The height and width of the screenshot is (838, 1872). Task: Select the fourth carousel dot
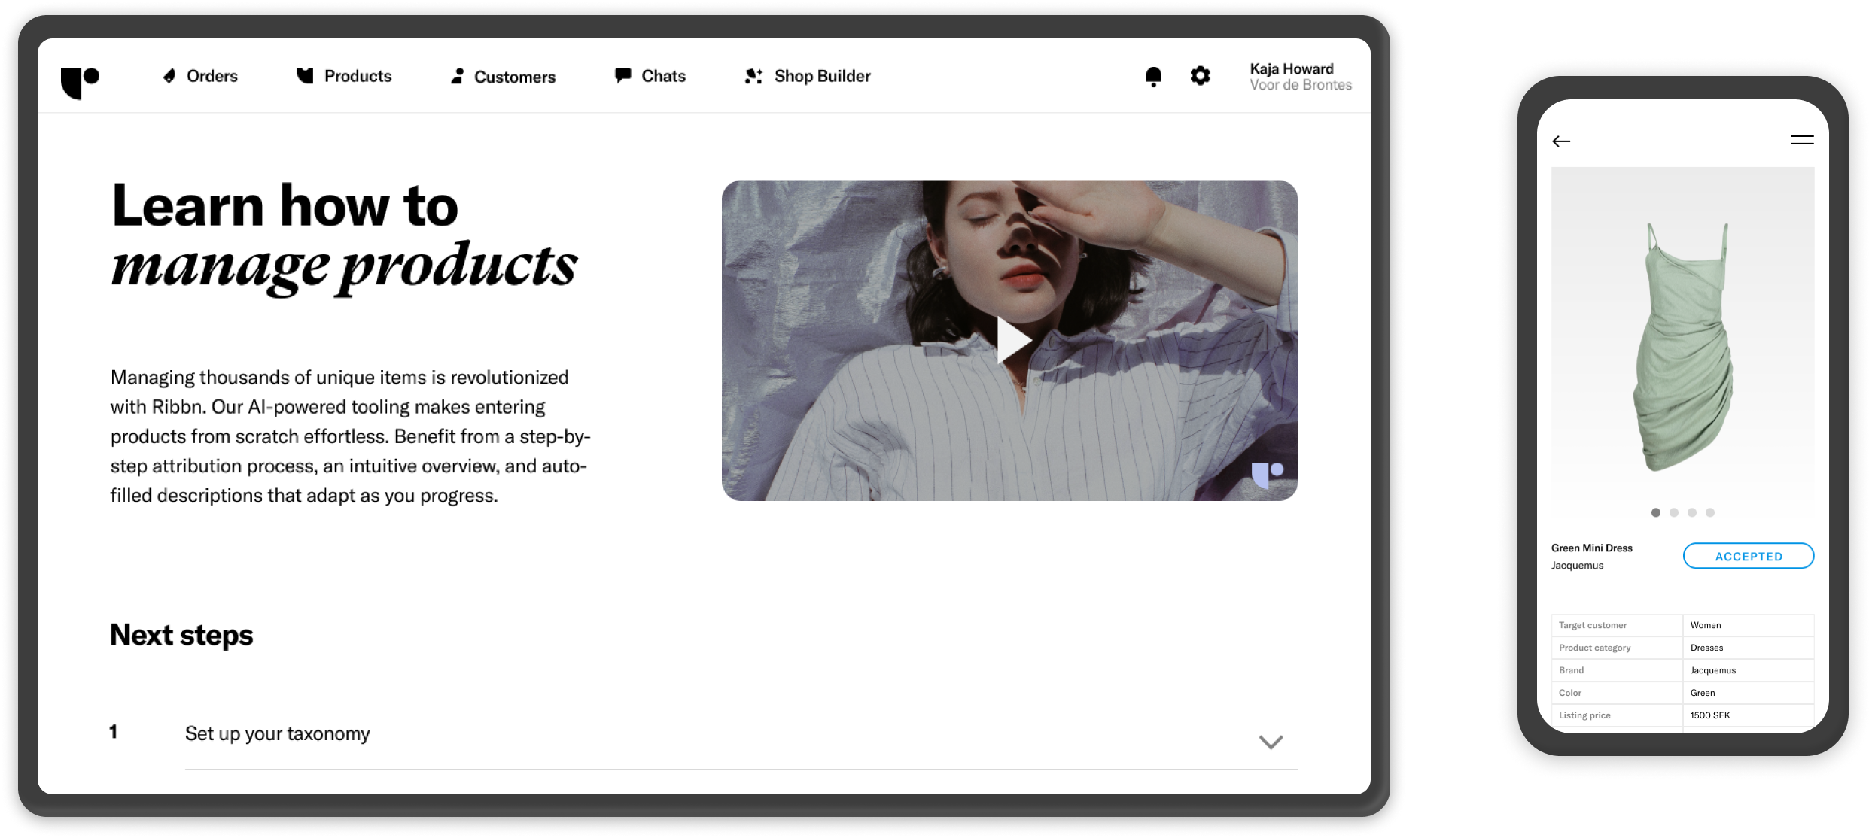(1709, 512)
